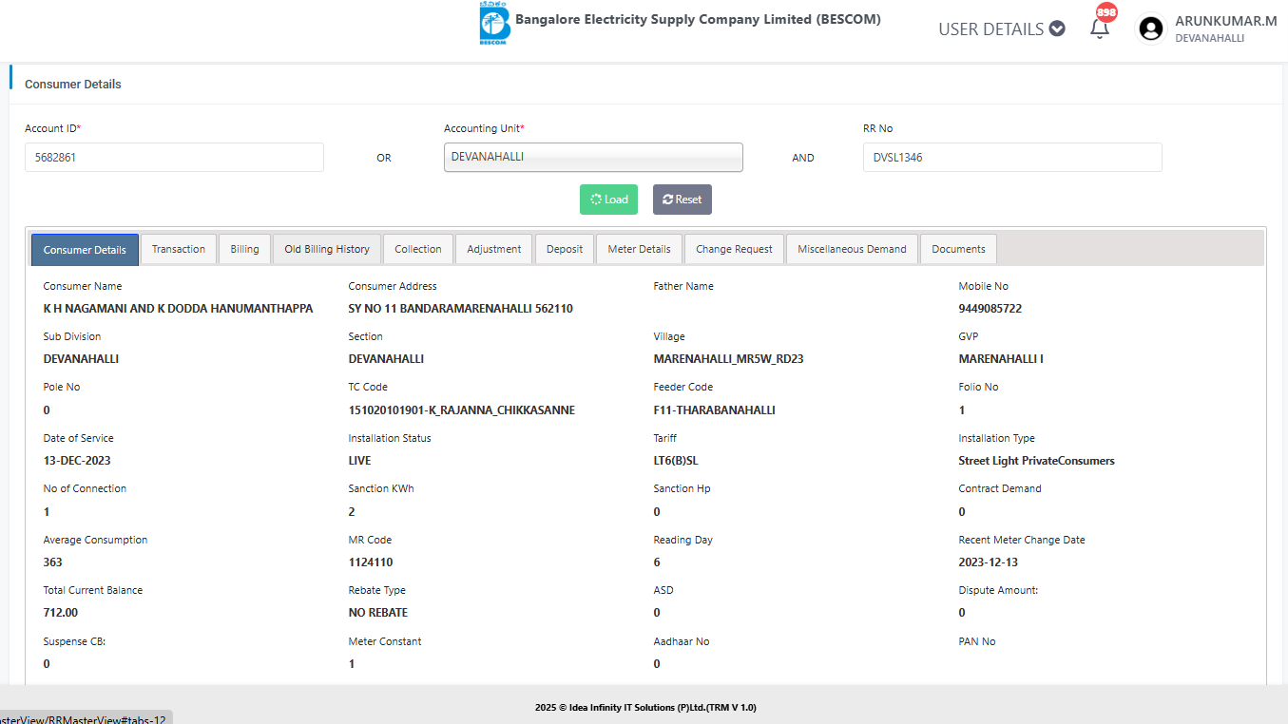Click the village value MARENAHALLI_MR5W_RD23

pyautogui.click(x=729, y=359)
